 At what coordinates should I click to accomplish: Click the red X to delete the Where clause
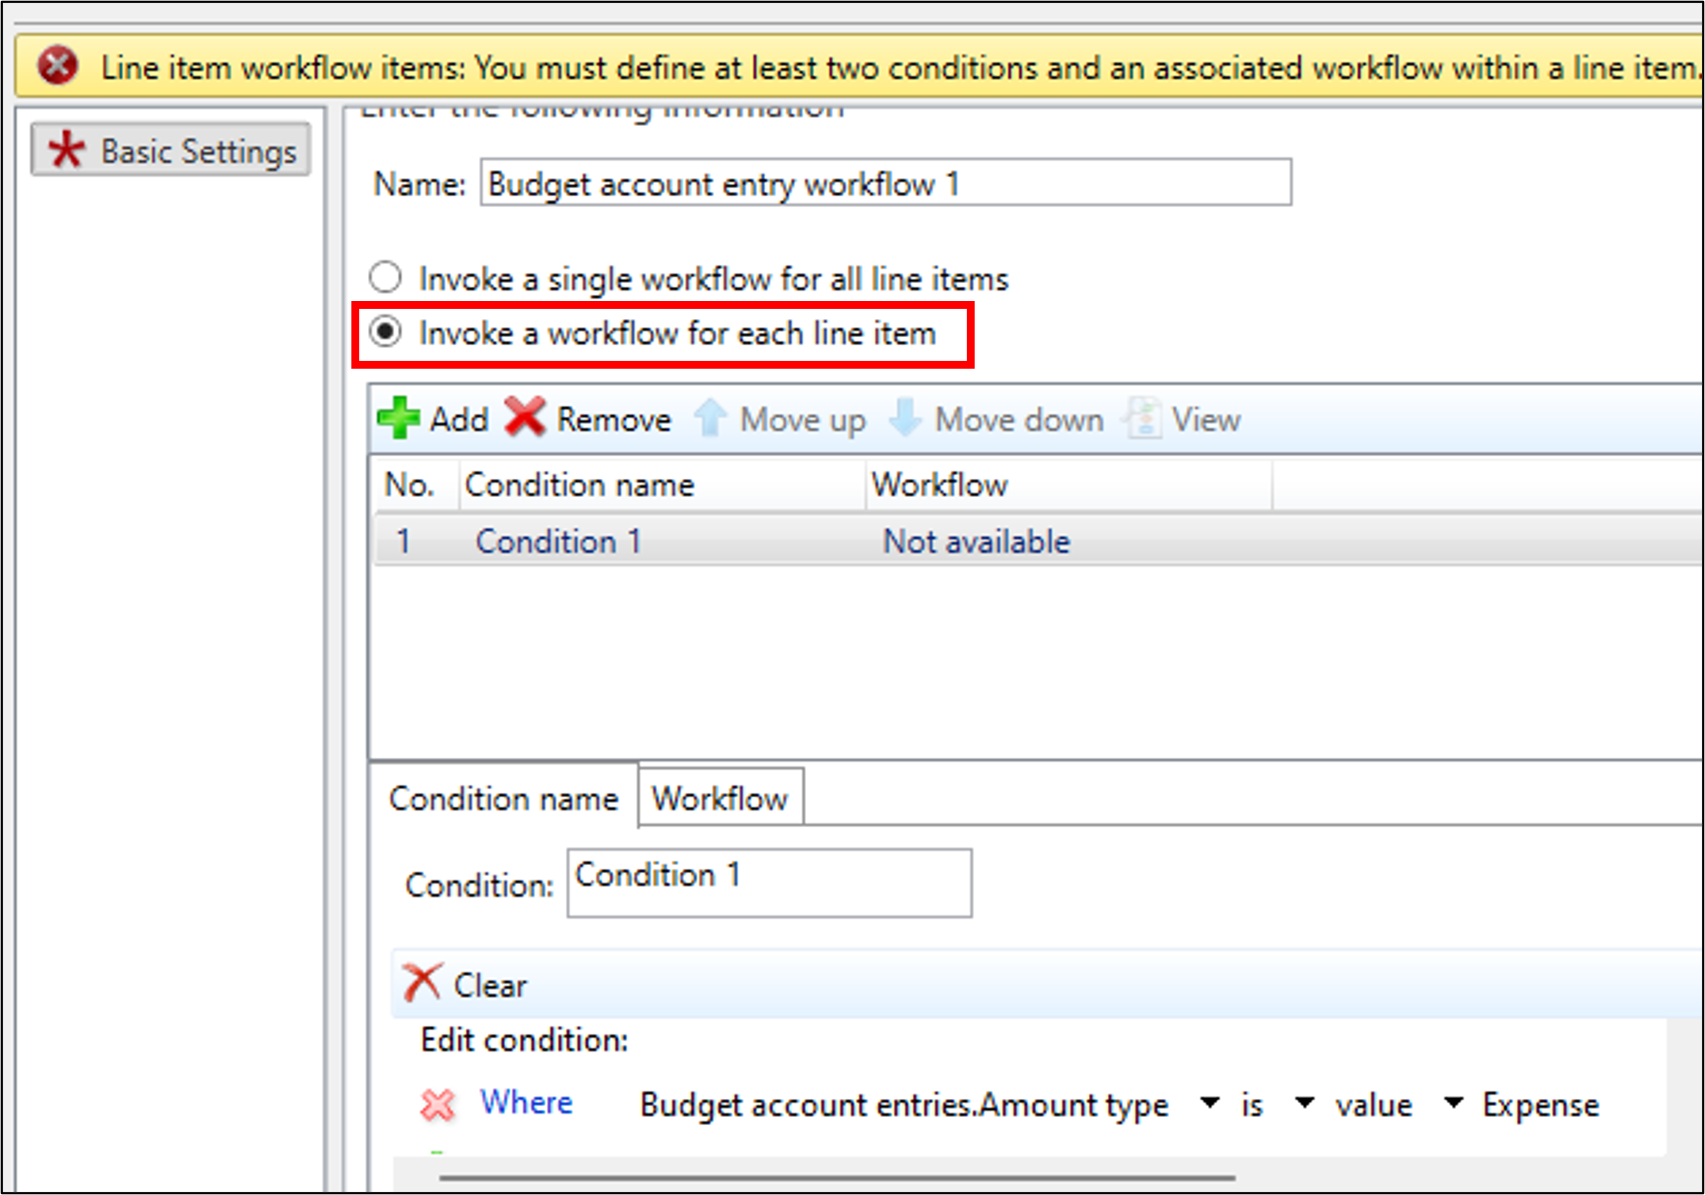[438, 1104]
